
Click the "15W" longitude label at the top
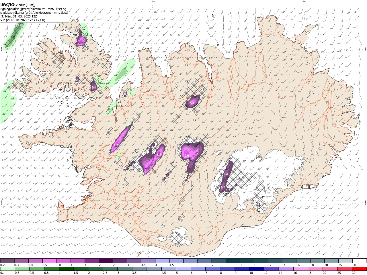304,1
